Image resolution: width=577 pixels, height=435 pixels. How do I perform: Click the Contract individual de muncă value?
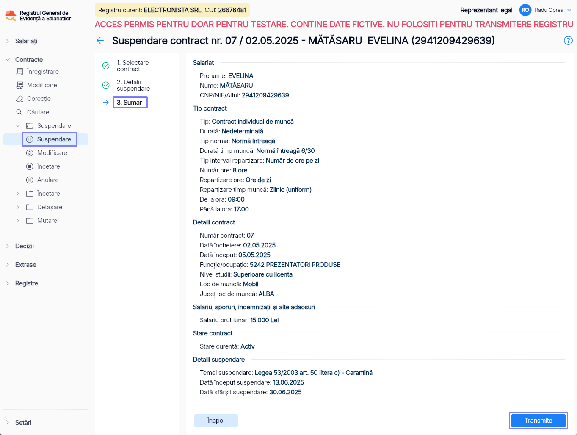(253, 122)
